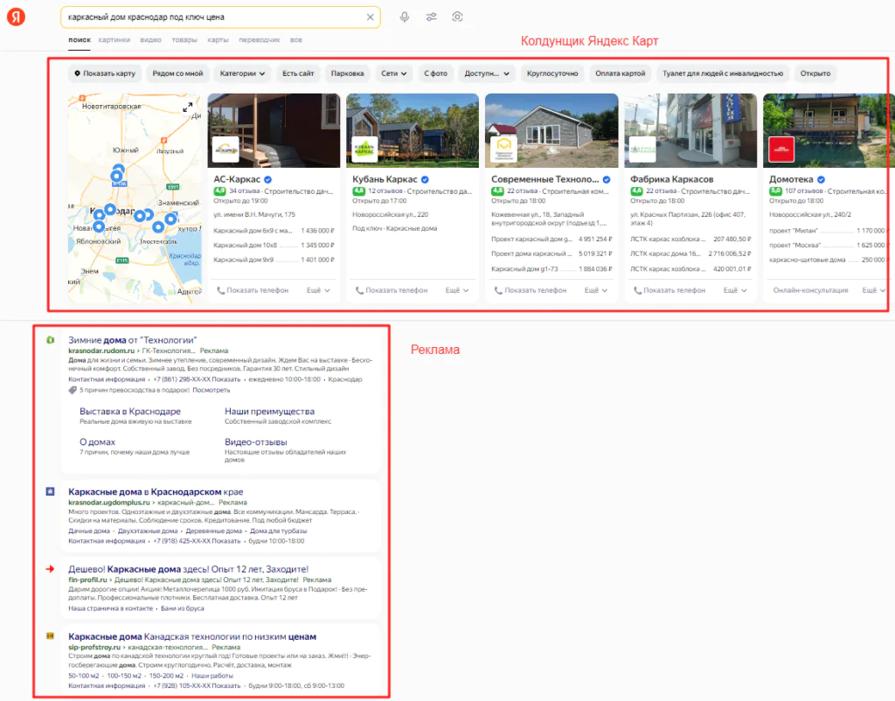The width and height of the screenshot is (895, 701).
Task: Open the Наши преимущества sitelink
Action: [x=269, y=412]
